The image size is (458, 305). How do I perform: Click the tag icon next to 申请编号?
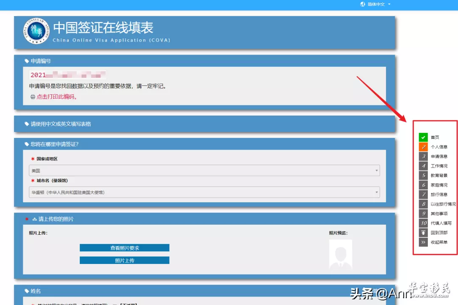click(x=27, y=61)
